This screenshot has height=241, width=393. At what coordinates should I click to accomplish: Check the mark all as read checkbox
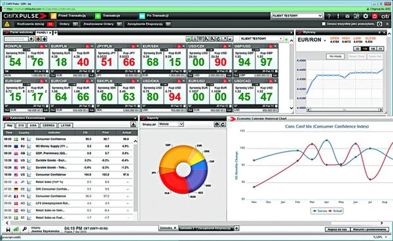tap(324, 24)
